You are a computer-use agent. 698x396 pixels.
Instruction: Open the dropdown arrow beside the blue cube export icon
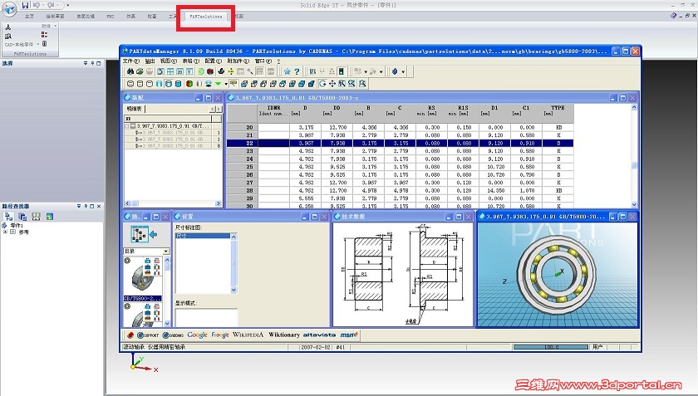pos(403,71)
